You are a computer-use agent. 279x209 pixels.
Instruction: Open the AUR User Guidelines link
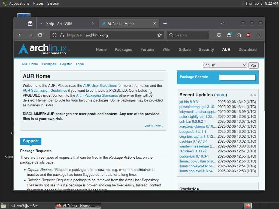[x=100, y=86]
